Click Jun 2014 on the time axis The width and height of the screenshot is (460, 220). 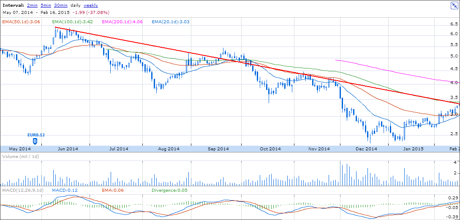click(x=68, y=149)
